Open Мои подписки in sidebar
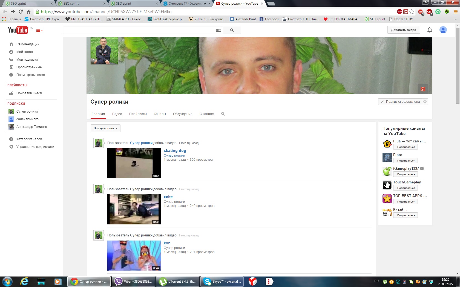 click(27, 60)
